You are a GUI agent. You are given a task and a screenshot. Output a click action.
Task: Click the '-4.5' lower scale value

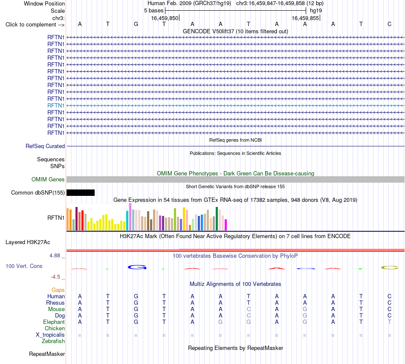[55, 277]
